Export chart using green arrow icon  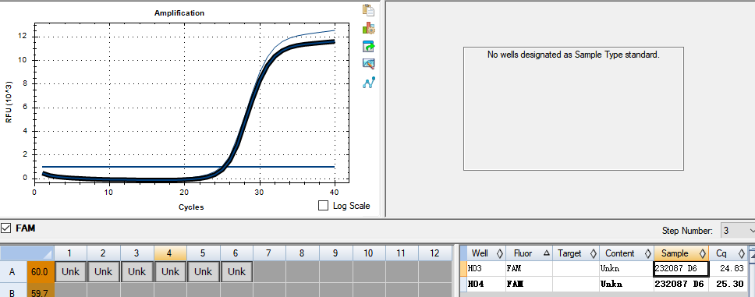pyautogui.click(x=369, y=46)
